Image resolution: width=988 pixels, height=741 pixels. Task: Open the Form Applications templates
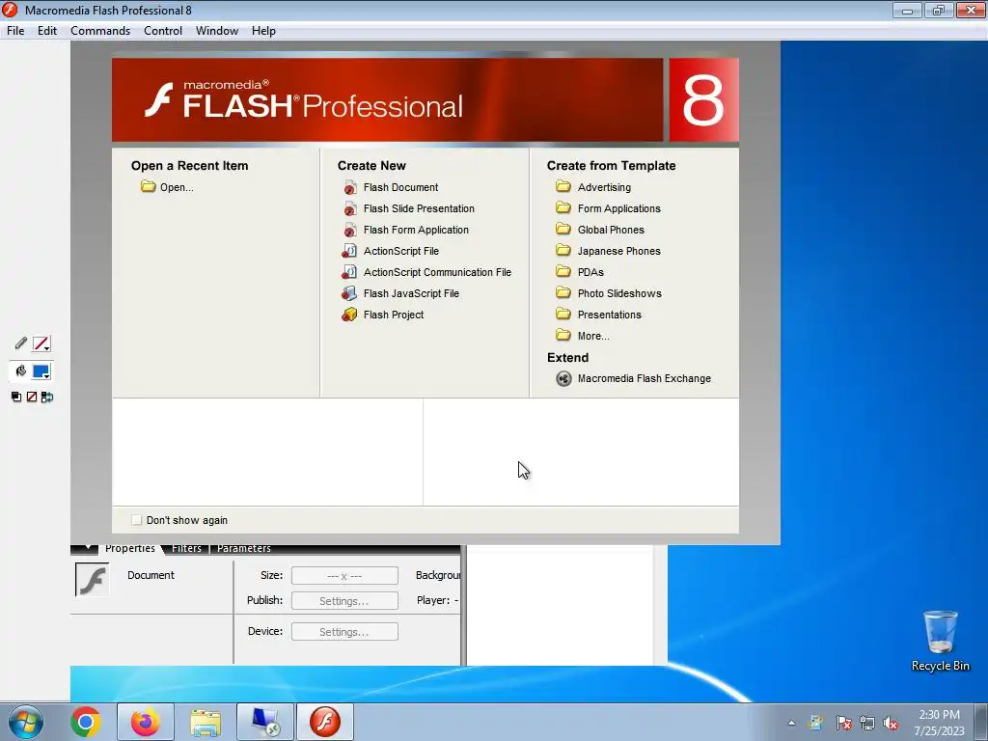tap(618, 208)
